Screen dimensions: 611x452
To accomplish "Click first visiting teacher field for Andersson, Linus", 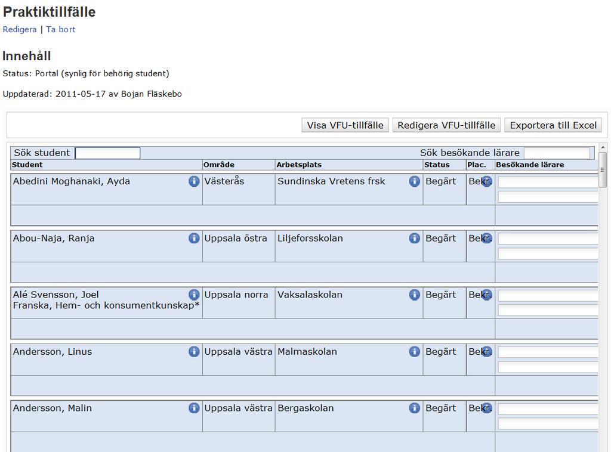I will click(x=548, y=352).
